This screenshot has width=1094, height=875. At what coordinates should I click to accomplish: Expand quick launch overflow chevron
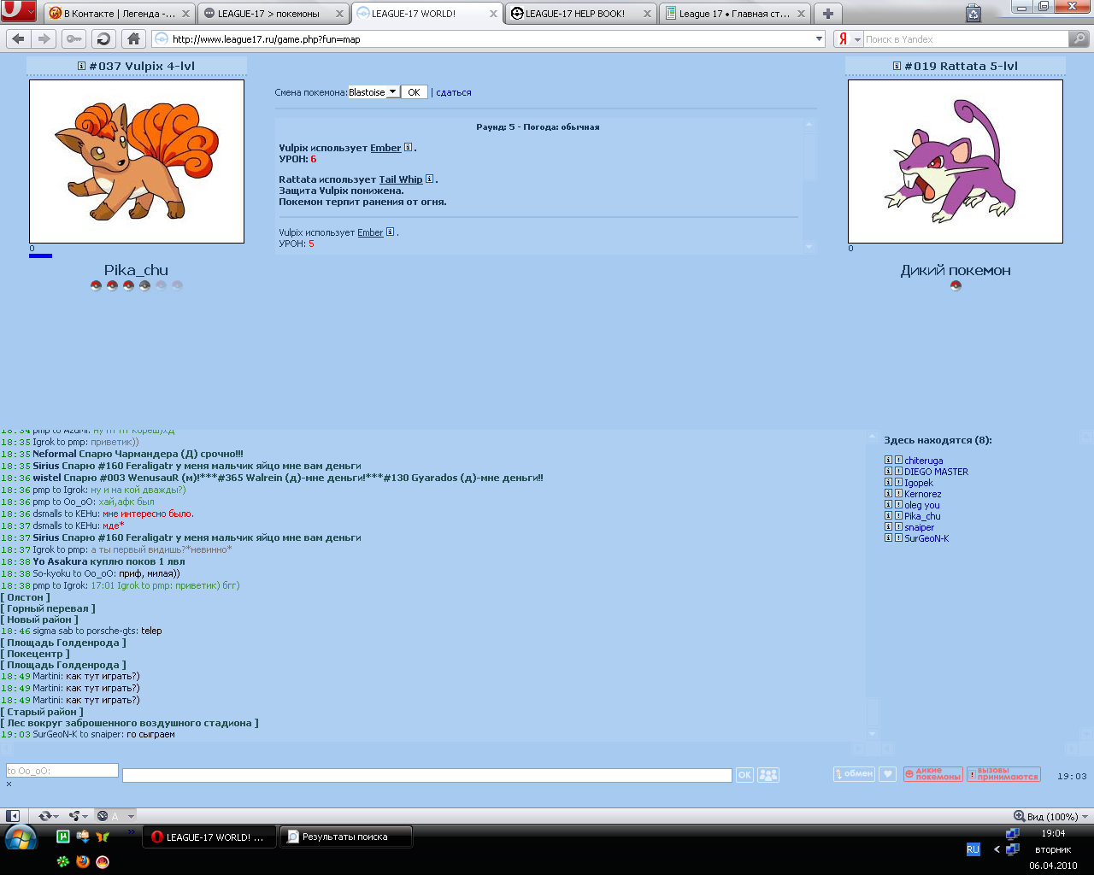coord(131,831)
